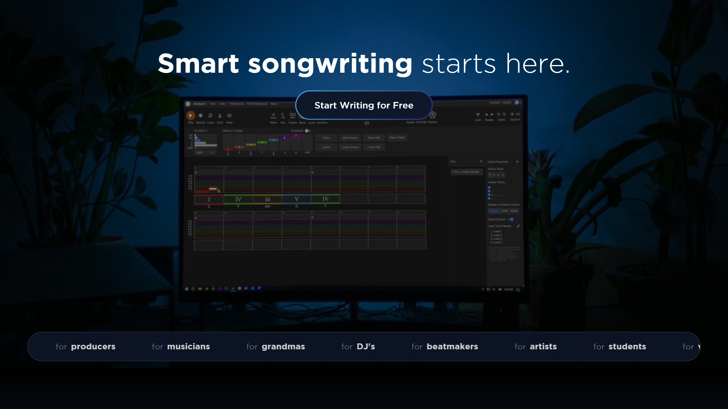This screenshot has width=728, height=409.
Task: Toggle the Chromatic switch
Action: 308,131
